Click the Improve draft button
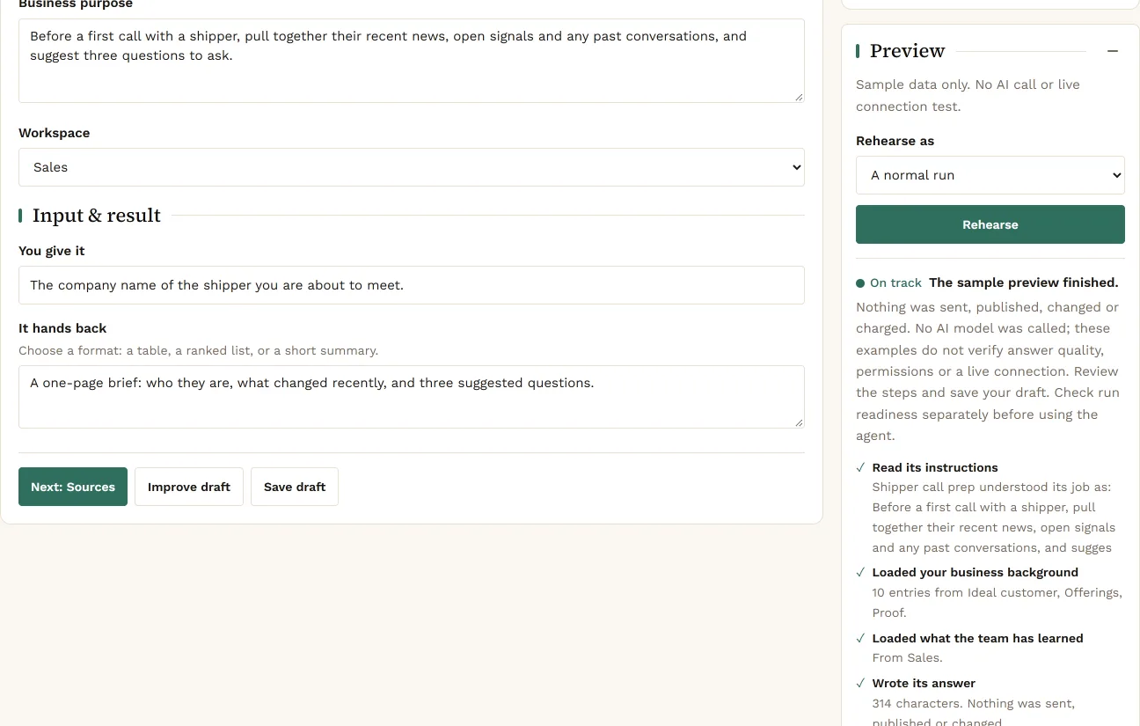 click(x=189, y=487)
